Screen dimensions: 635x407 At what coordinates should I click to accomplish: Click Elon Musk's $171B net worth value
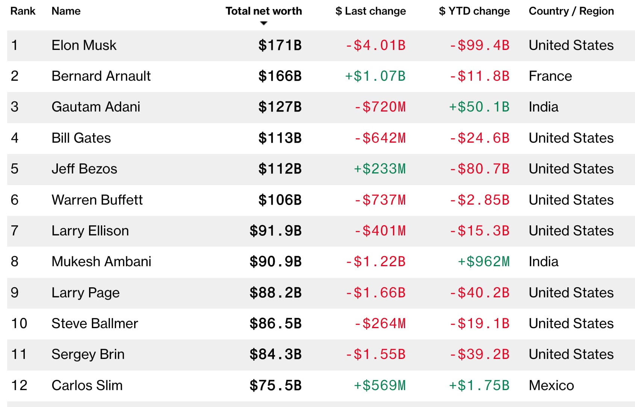280,45
